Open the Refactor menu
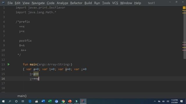 pyautogui.click(x=76, y=3)
